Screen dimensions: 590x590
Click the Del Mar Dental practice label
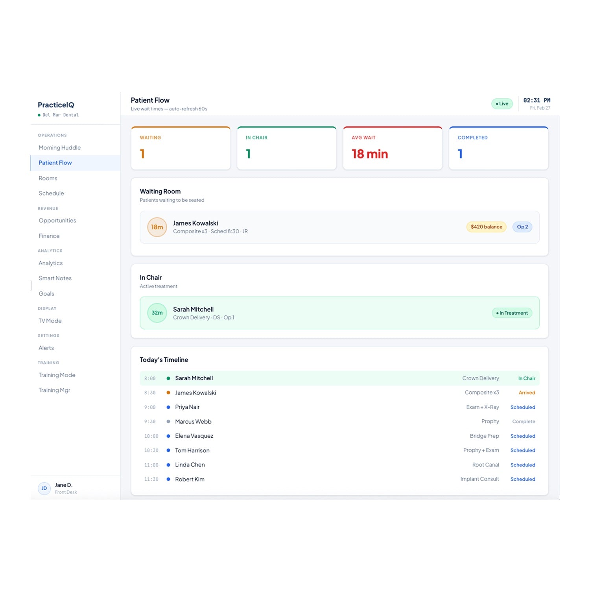[x=61, y=115]
